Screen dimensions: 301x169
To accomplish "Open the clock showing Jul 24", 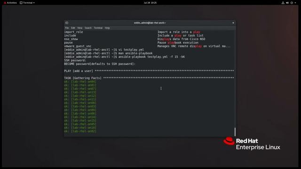I will pyautogui.click(x=150, y=3).
